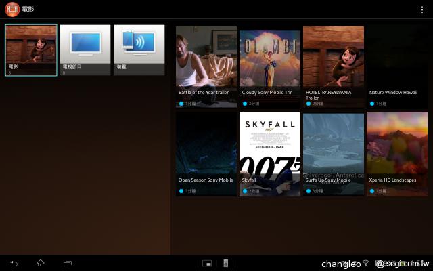Open the three-dot overflow menu
Viewport: 433px width, 271px height.
tap(422, 9)
